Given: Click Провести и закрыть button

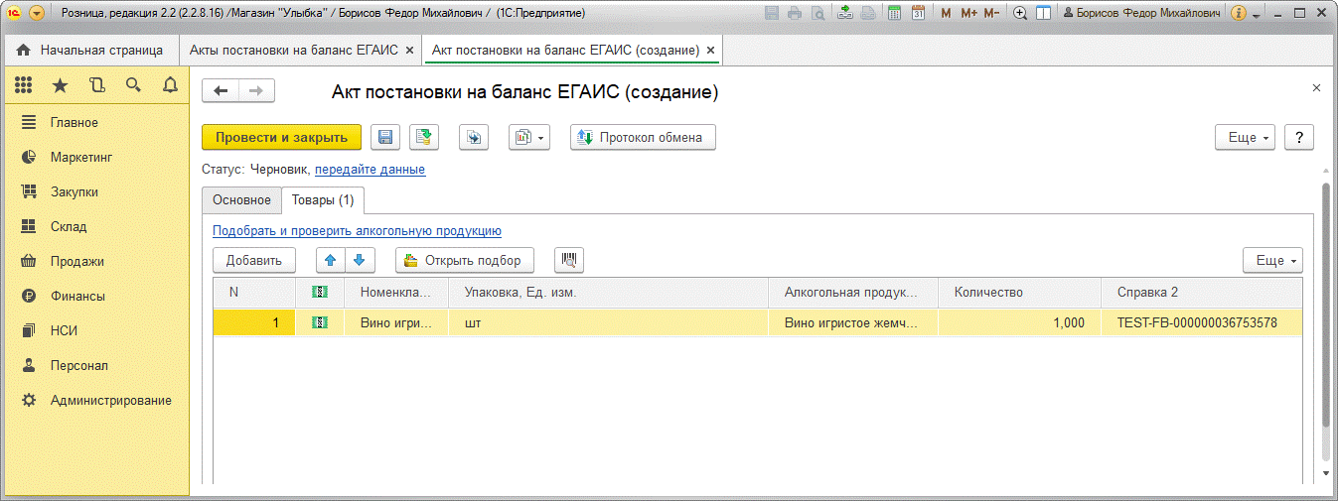Looking at the screenshot, I should pyautogui.click(x=281, y=137).
